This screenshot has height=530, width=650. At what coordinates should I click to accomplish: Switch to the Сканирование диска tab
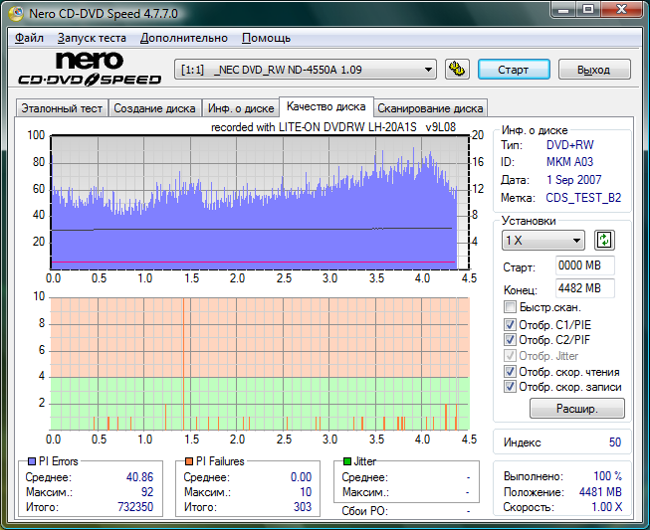pyautogui.click(x=430, y=108)
